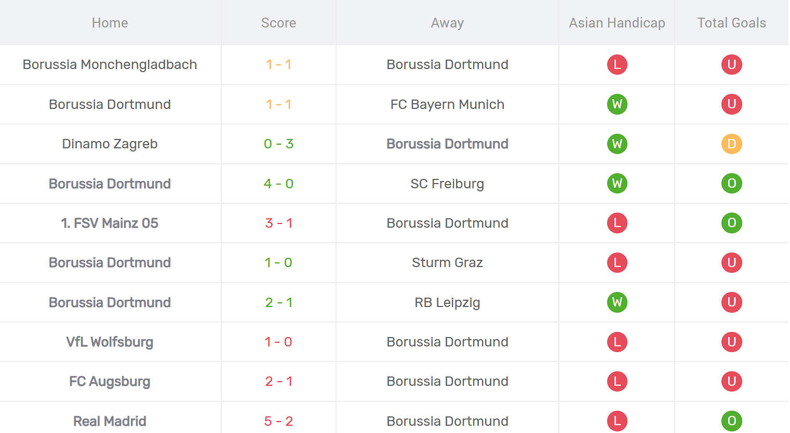The width and height of the screenshot is (790, 433).
Task: Select the 5 - 2 score for Real Madrid
Action: 278,421
